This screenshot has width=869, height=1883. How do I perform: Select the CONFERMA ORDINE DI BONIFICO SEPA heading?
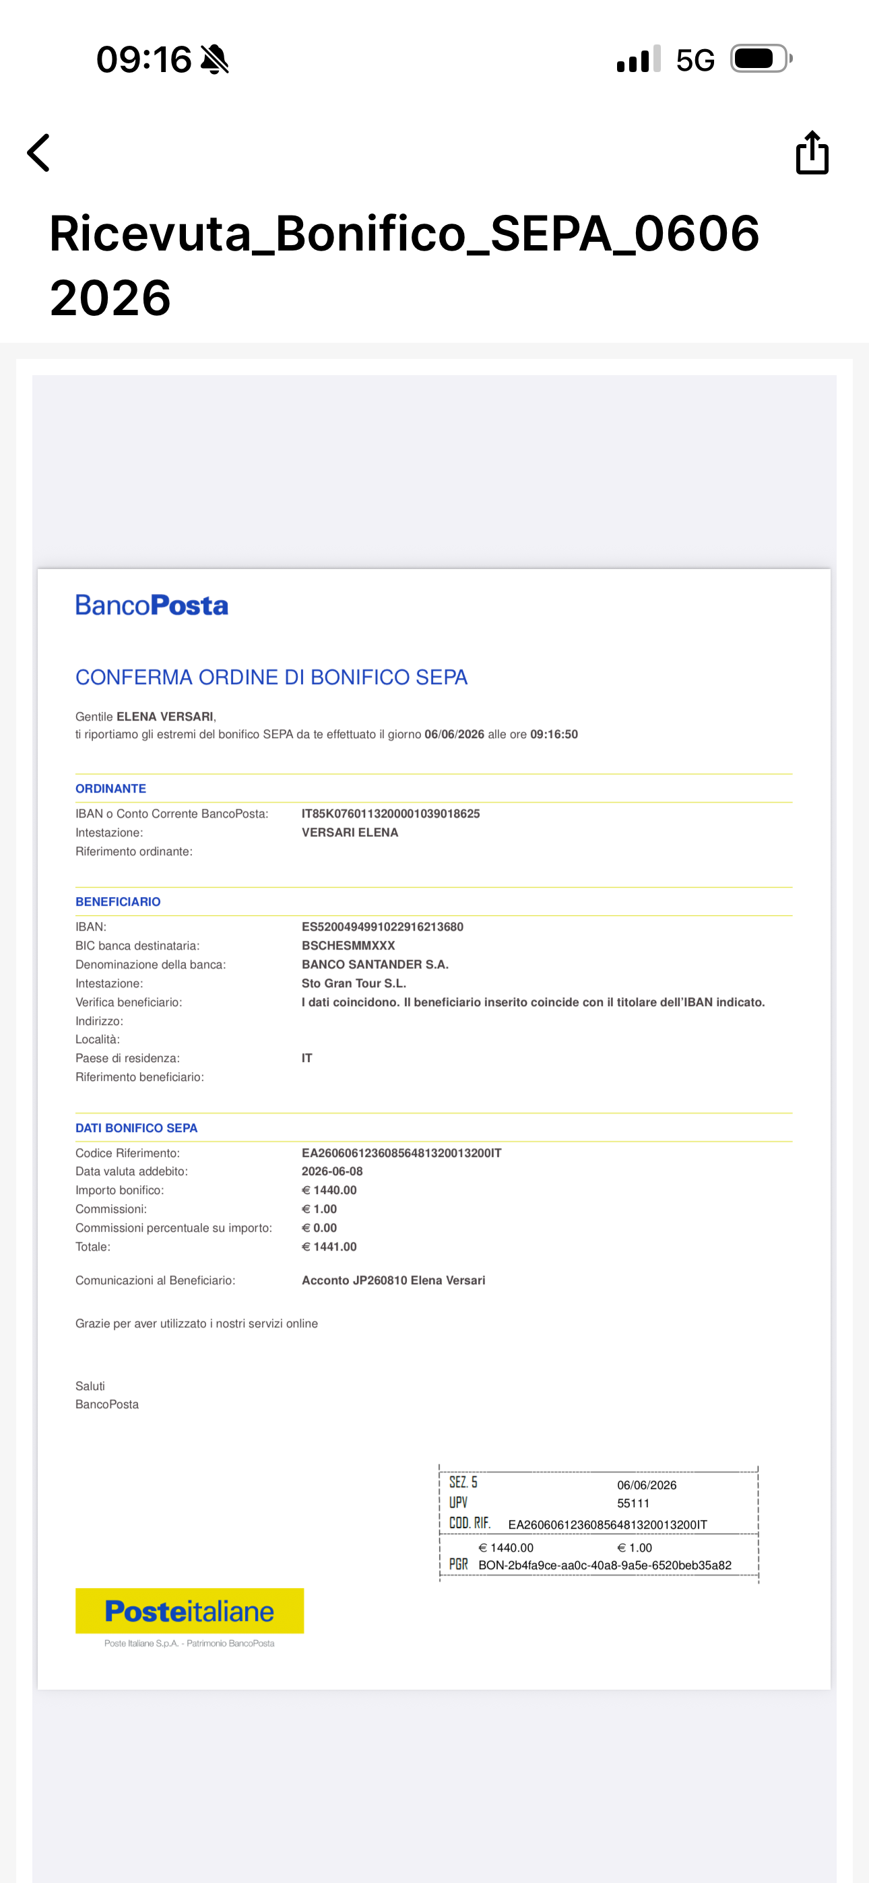pyautogui.click(x=271, y=677)
